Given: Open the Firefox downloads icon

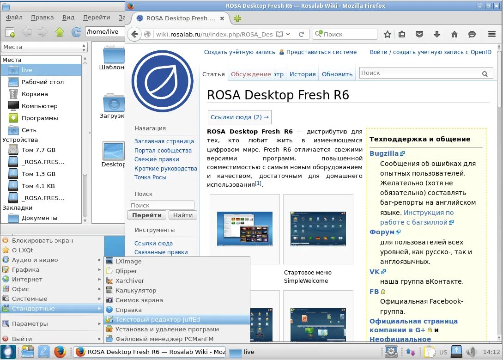Looking at the screenshot, I should pos(436,34).
